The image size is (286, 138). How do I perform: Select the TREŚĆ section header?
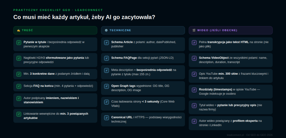click(55, 30)
